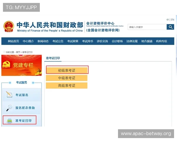Open 考试政策 menu item

[x=73, y=41]
